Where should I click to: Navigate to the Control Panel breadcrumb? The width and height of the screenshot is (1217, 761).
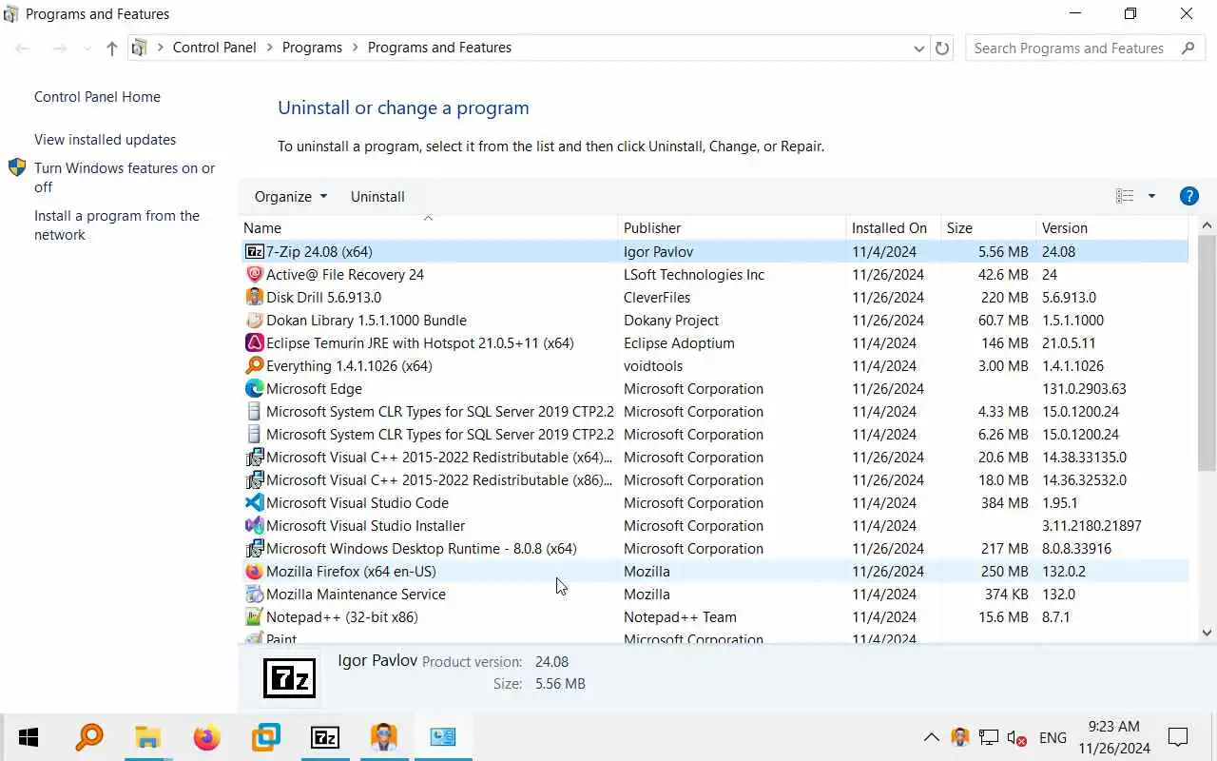point(214,48)
